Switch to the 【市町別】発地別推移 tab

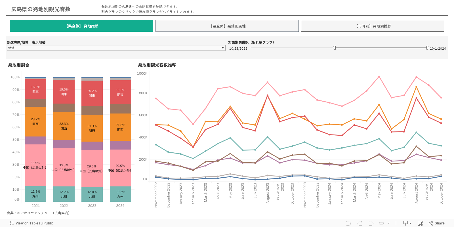click(373, 26)
